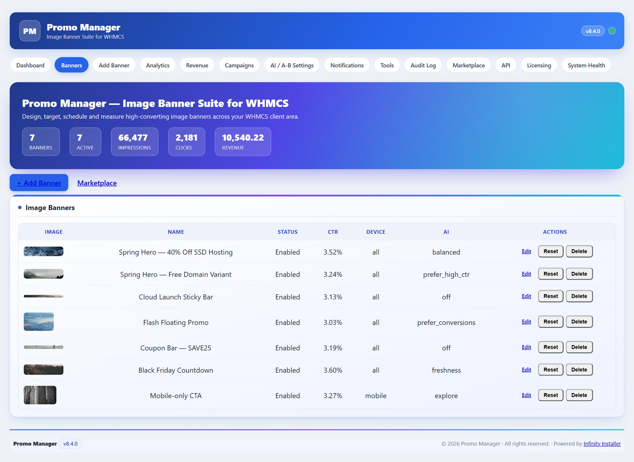
Task: Click the Flash Floating Promo thumbnail
Action: coord(39,322)
